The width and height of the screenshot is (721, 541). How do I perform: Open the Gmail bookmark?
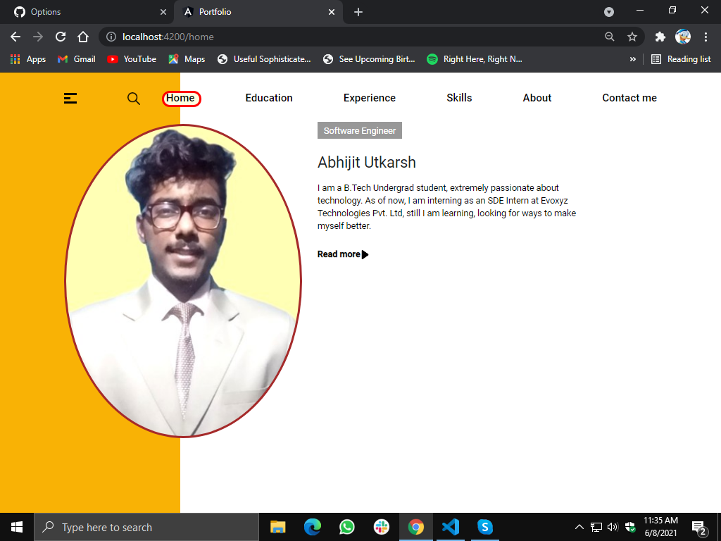pos(76,59)
